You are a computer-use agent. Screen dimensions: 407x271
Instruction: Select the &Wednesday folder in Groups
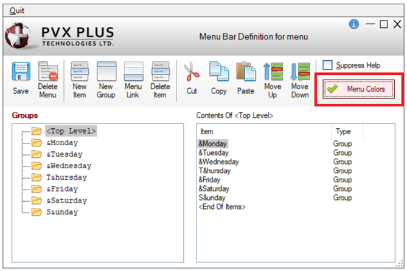pyautogui.click(x=69, y=166)
